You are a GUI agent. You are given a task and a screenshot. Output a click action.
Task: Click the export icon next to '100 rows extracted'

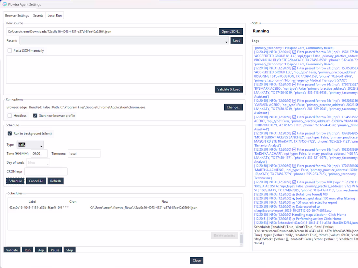point(294,202)
